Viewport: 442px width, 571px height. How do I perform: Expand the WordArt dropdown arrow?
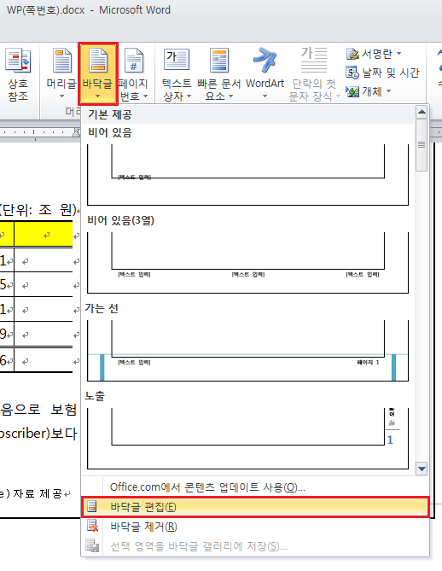click(x=265, y=96)
